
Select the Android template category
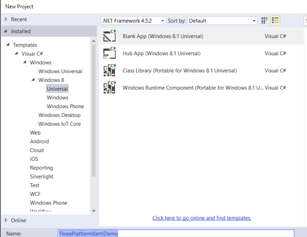tap(39, 141)
